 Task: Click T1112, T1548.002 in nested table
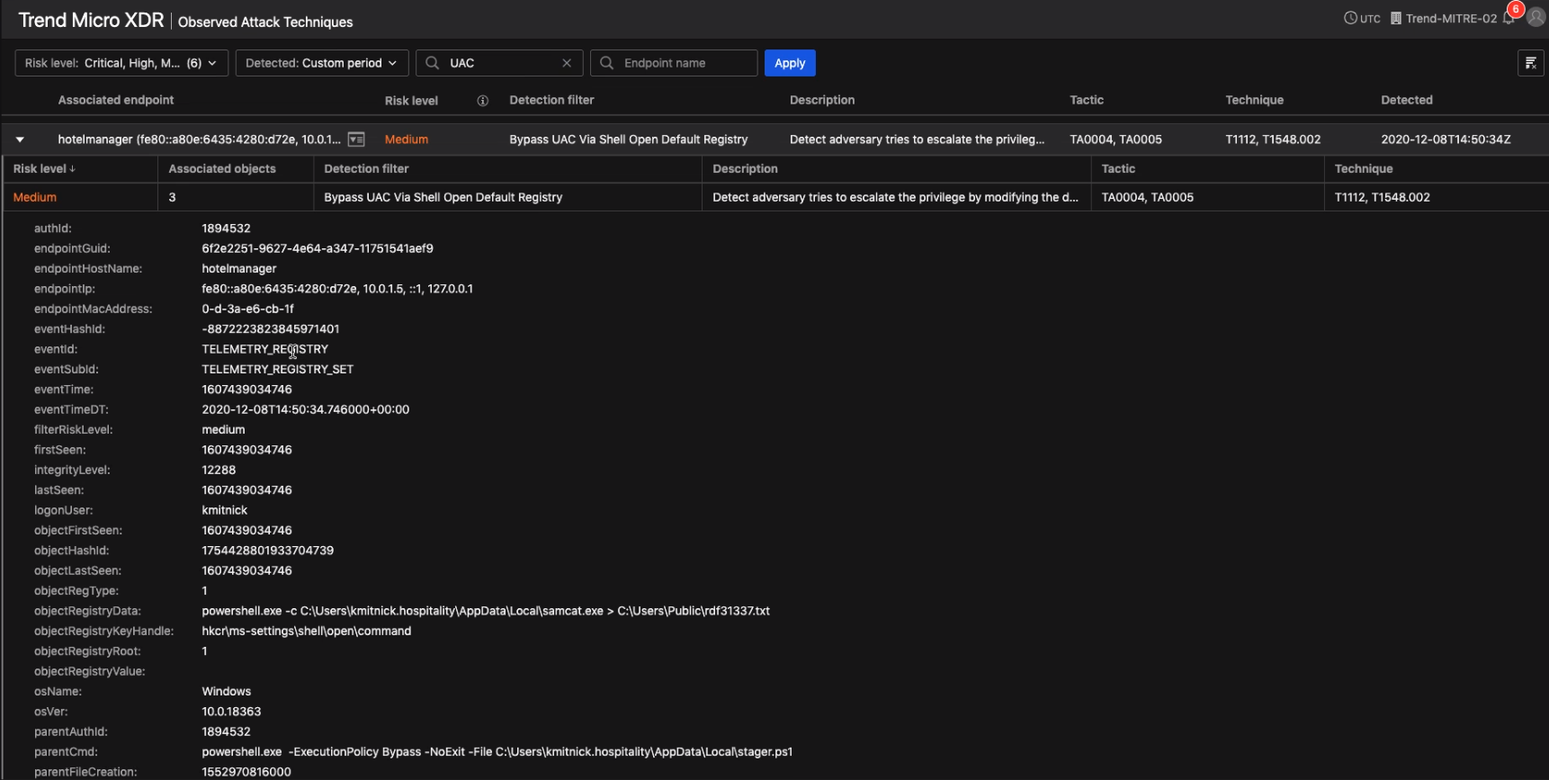pyautogui.click(x=1383, y=197)
